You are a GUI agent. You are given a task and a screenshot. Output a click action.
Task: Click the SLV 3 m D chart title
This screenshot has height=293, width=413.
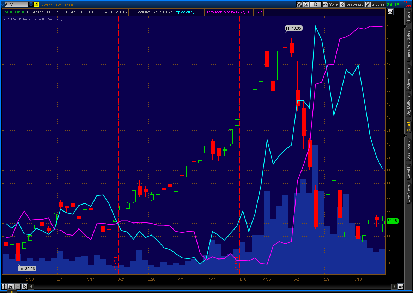tap(14, 12)
